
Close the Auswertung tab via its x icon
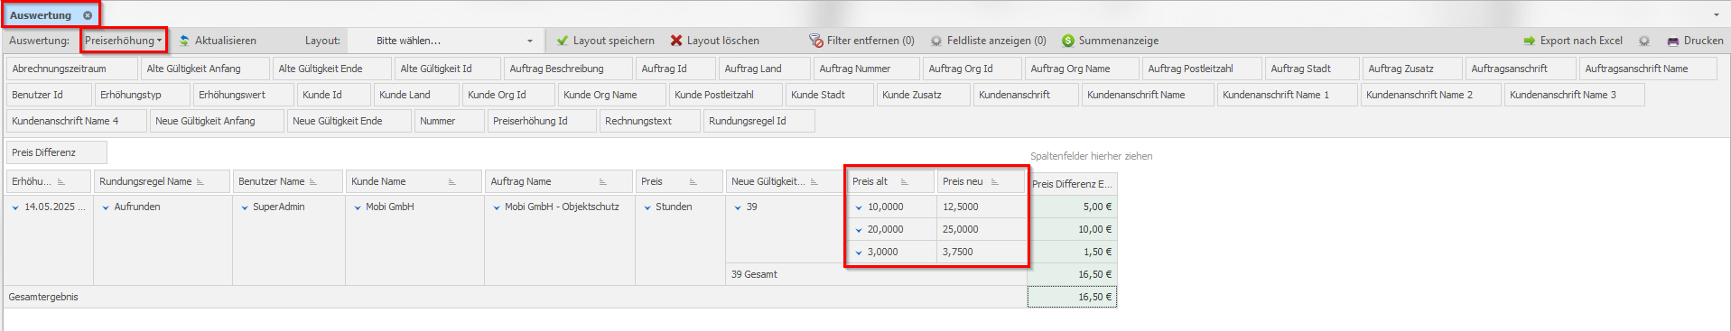pyautogui.click(x=88, y=15)
